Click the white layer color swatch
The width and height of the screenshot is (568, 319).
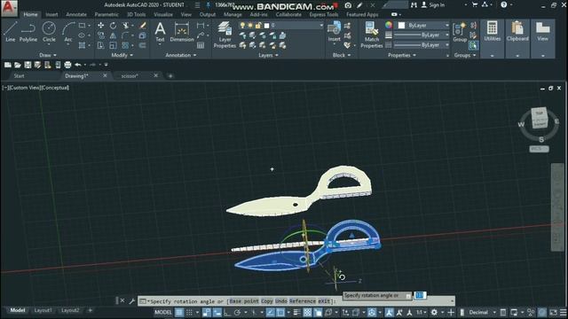[267, 26]
